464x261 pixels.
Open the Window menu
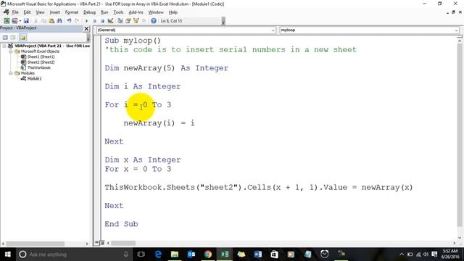pyautogui.click(x=156, y=12)
